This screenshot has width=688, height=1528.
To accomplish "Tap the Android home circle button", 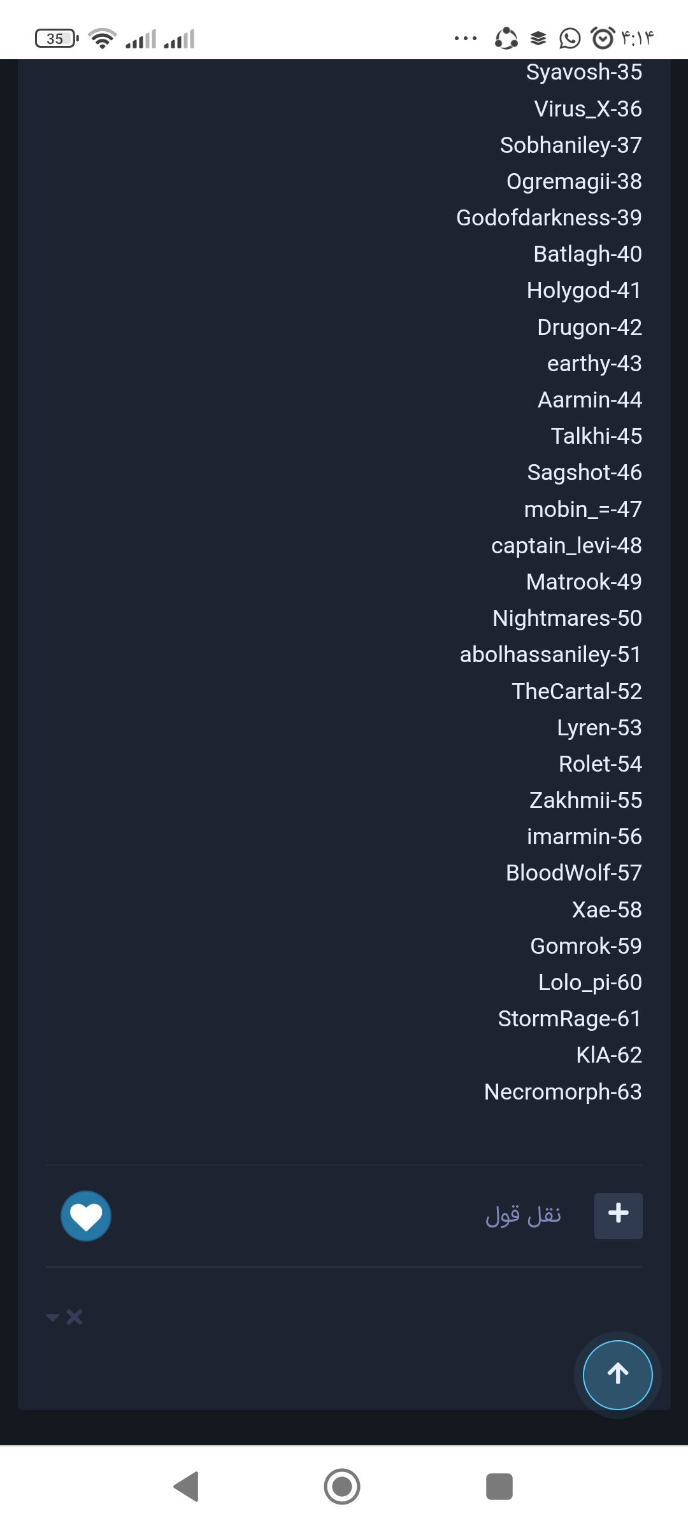I will [x=342, y=1487].
